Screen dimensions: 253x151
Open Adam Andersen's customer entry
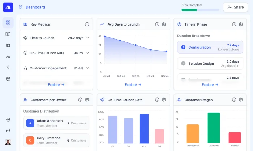[56, 123]
